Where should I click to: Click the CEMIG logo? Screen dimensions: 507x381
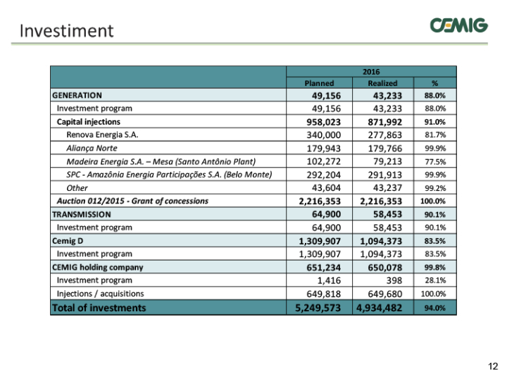click(458, 25)
